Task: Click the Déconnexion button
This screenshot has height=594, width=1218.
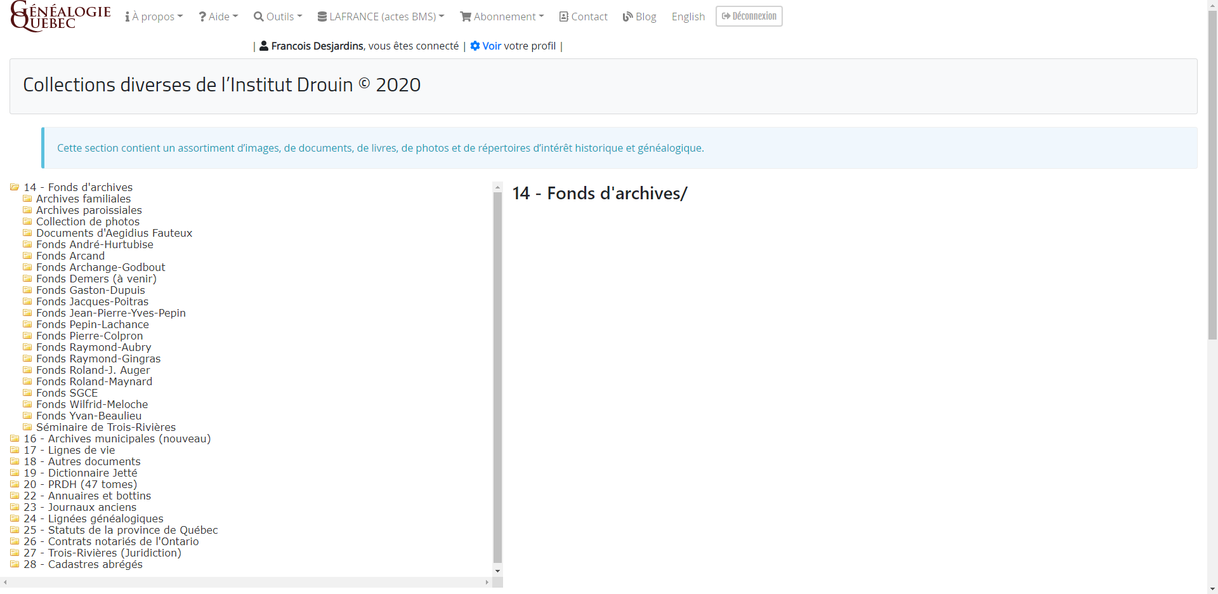Action: pos(749,16)
